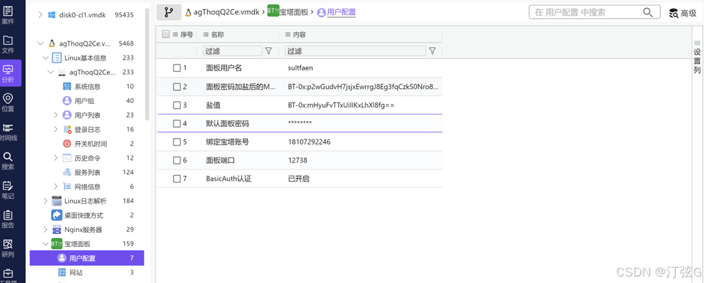Viewport: 704px width, 283px height.
Task: Select 用户组 in the tree
Action: click(85, 101)
